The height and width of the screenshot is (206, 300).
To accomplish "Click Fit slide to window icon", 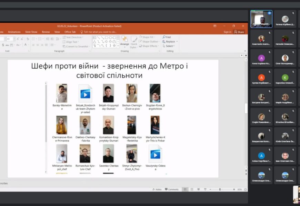I will point(244,189).
